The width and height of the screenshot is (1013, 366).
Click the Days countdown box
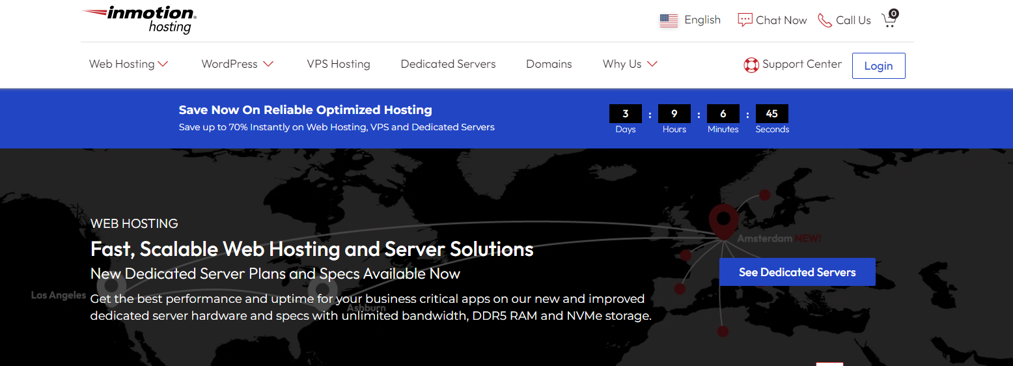tap(626, 113)
